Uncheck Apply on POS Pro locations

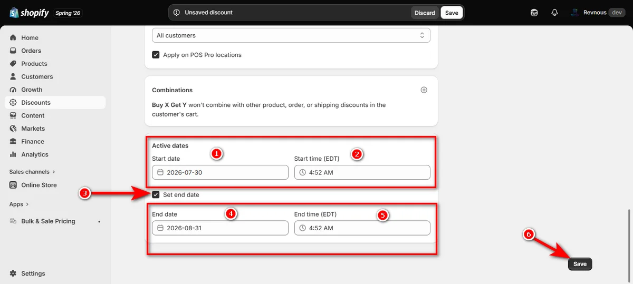pyautogui.click(x=156, y=55)
